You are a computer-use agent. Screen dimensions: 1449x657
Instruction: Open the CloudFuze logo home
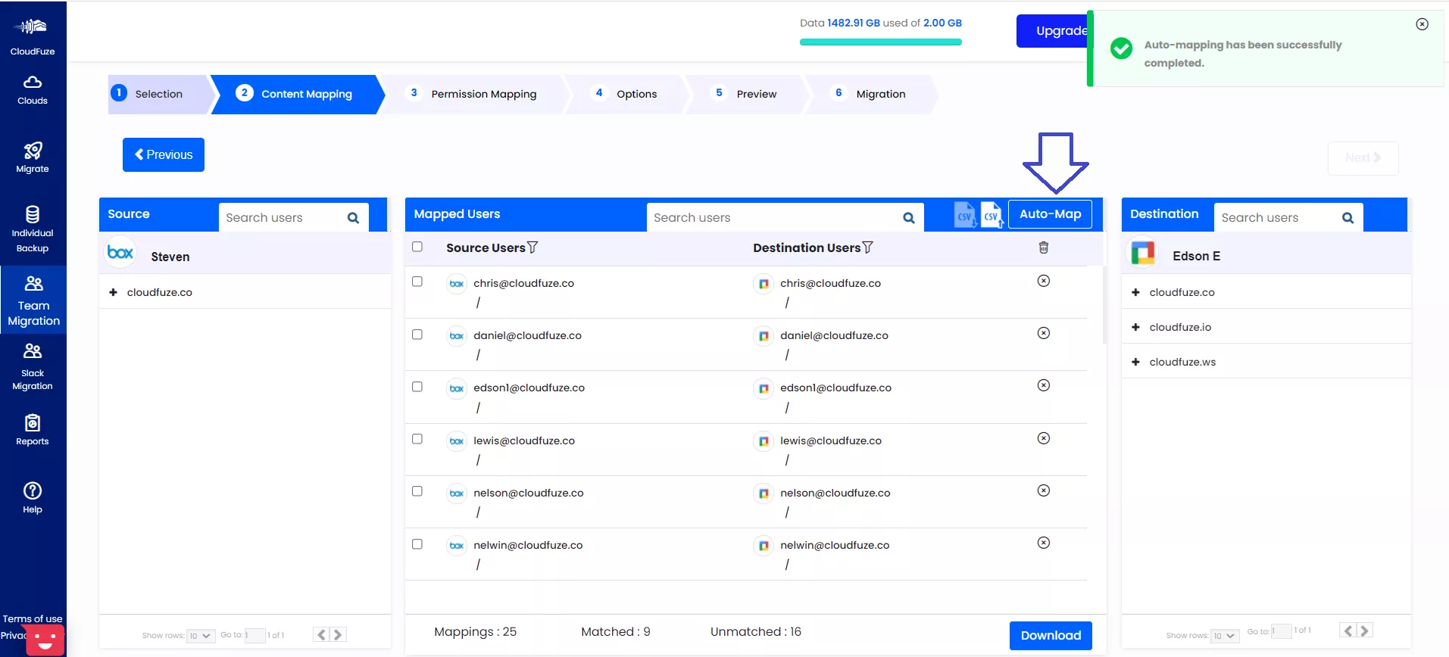pos(33,36)
